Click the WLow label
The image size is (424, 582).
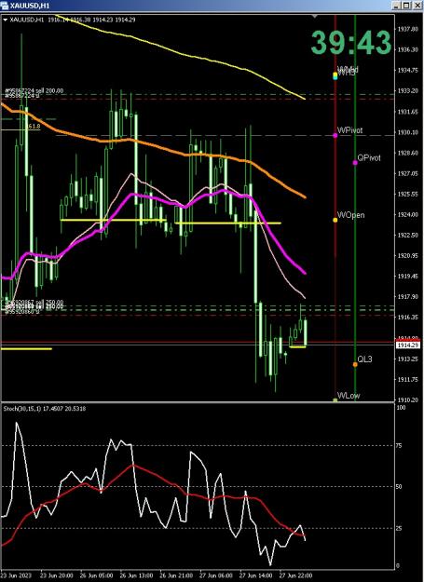(x=349, y=396)
